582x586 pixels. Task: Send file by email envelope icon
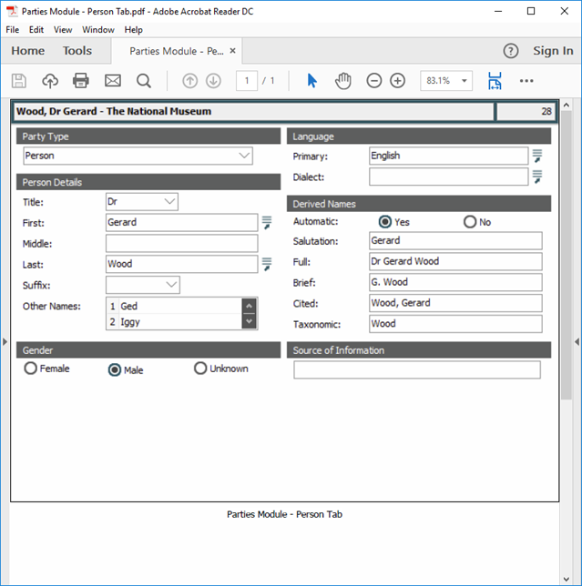coord(112,81)
